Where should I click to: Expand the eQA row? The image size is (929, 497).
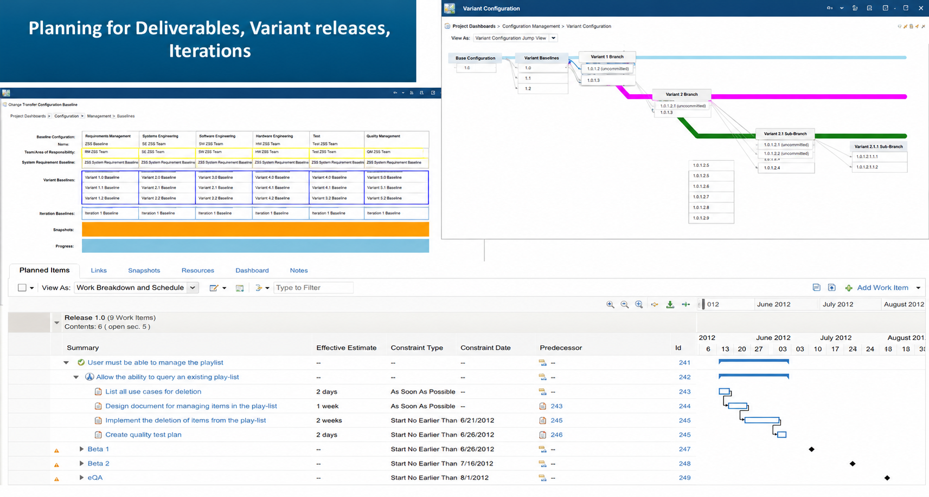[81, 478]
